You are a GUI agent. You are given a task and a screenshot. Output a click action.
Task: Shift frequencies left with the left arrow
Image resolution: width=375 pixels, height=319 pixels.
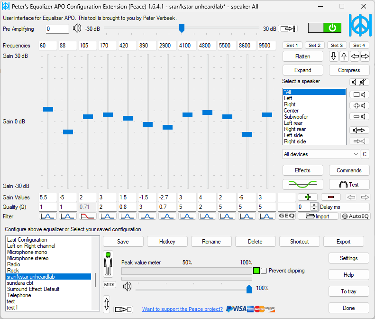[x=355, y=56]
